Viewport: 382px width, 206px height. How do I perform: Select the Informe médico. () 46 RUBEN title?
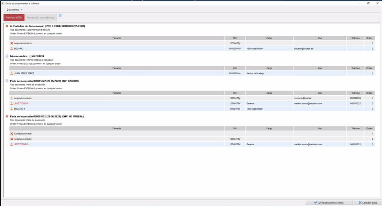tap(27, 56)
